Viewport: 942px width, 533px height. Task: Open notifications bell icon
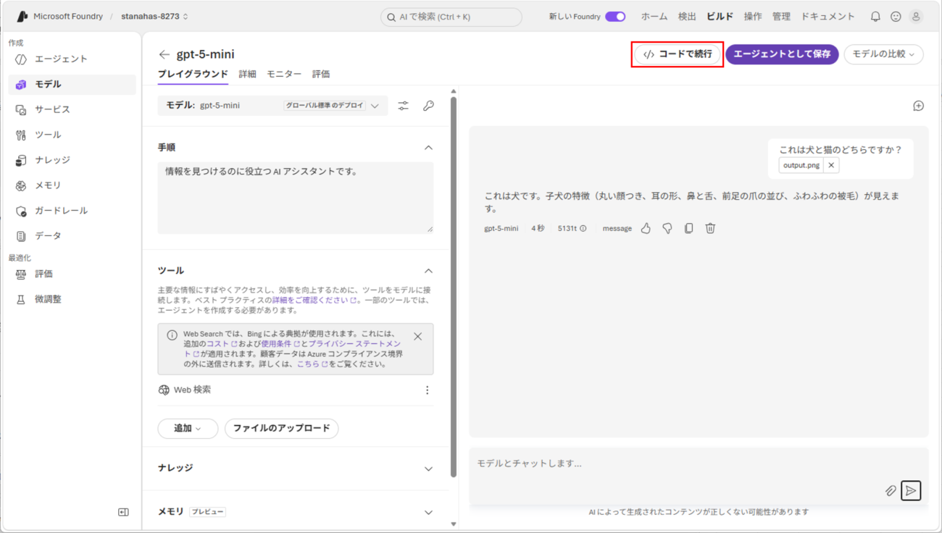(x=875, y=17)
